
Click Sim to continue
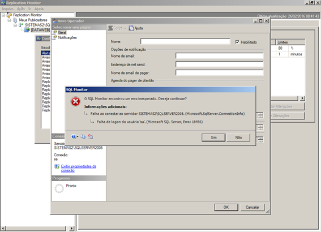tap(213, 138)
